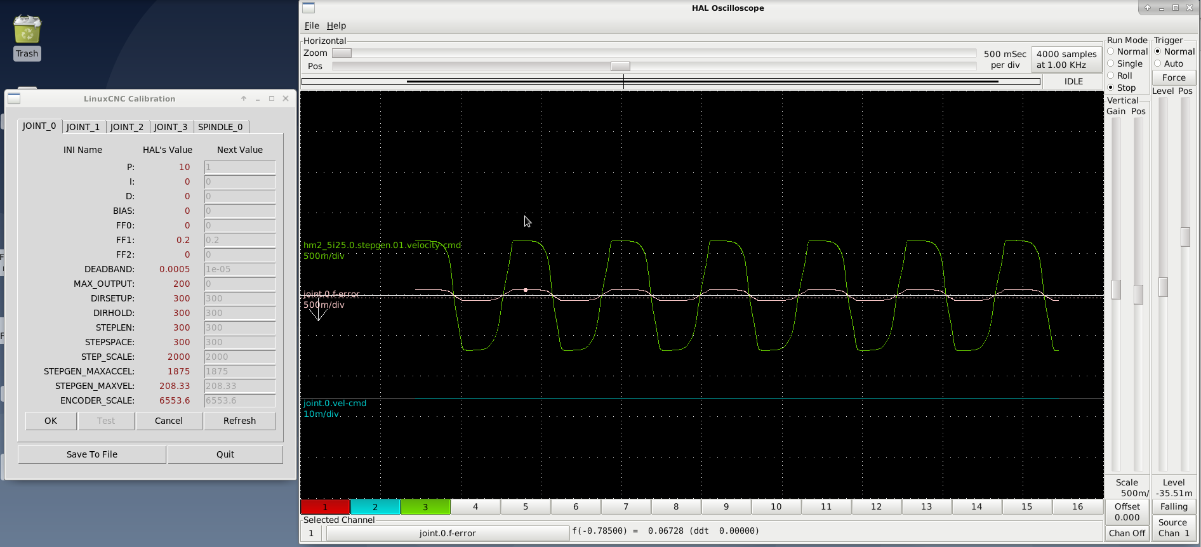Open the HAL Oscilloscope window menu icon
Screen dimensions: 1201x547
309,8
